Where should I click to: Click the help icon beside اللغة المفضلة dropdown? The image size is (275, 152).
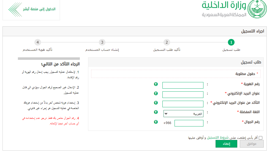pyautogui.click(x=156, y=112)
